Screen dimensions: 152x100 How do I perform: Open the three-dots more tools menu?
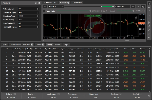coord(149,38)
